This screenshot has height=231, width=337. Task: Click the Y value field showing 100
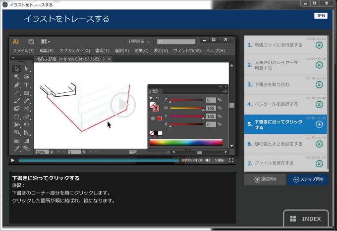click(x=211, y=116)
